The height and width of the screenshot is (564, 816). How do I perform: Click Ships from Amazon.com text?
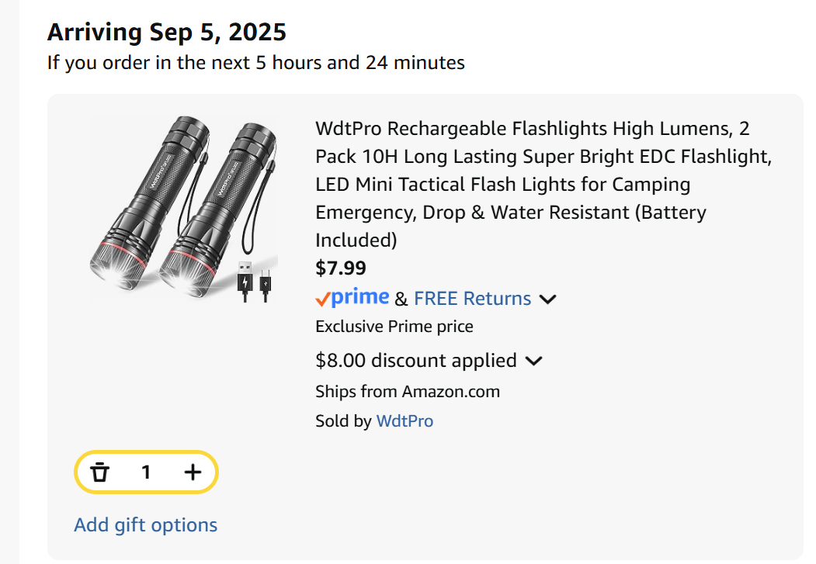tap(407, 391)
